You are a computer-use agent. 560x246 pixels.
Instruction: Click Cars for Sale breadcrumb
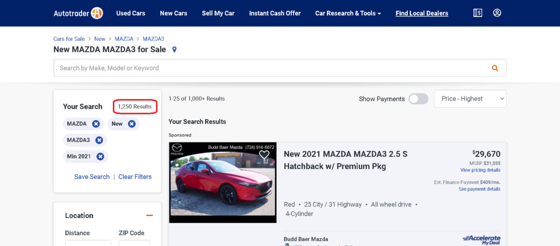coord(69,39)
